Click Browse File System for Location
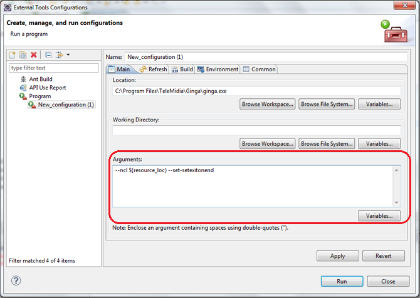420x298 pixels. [327, 104]
